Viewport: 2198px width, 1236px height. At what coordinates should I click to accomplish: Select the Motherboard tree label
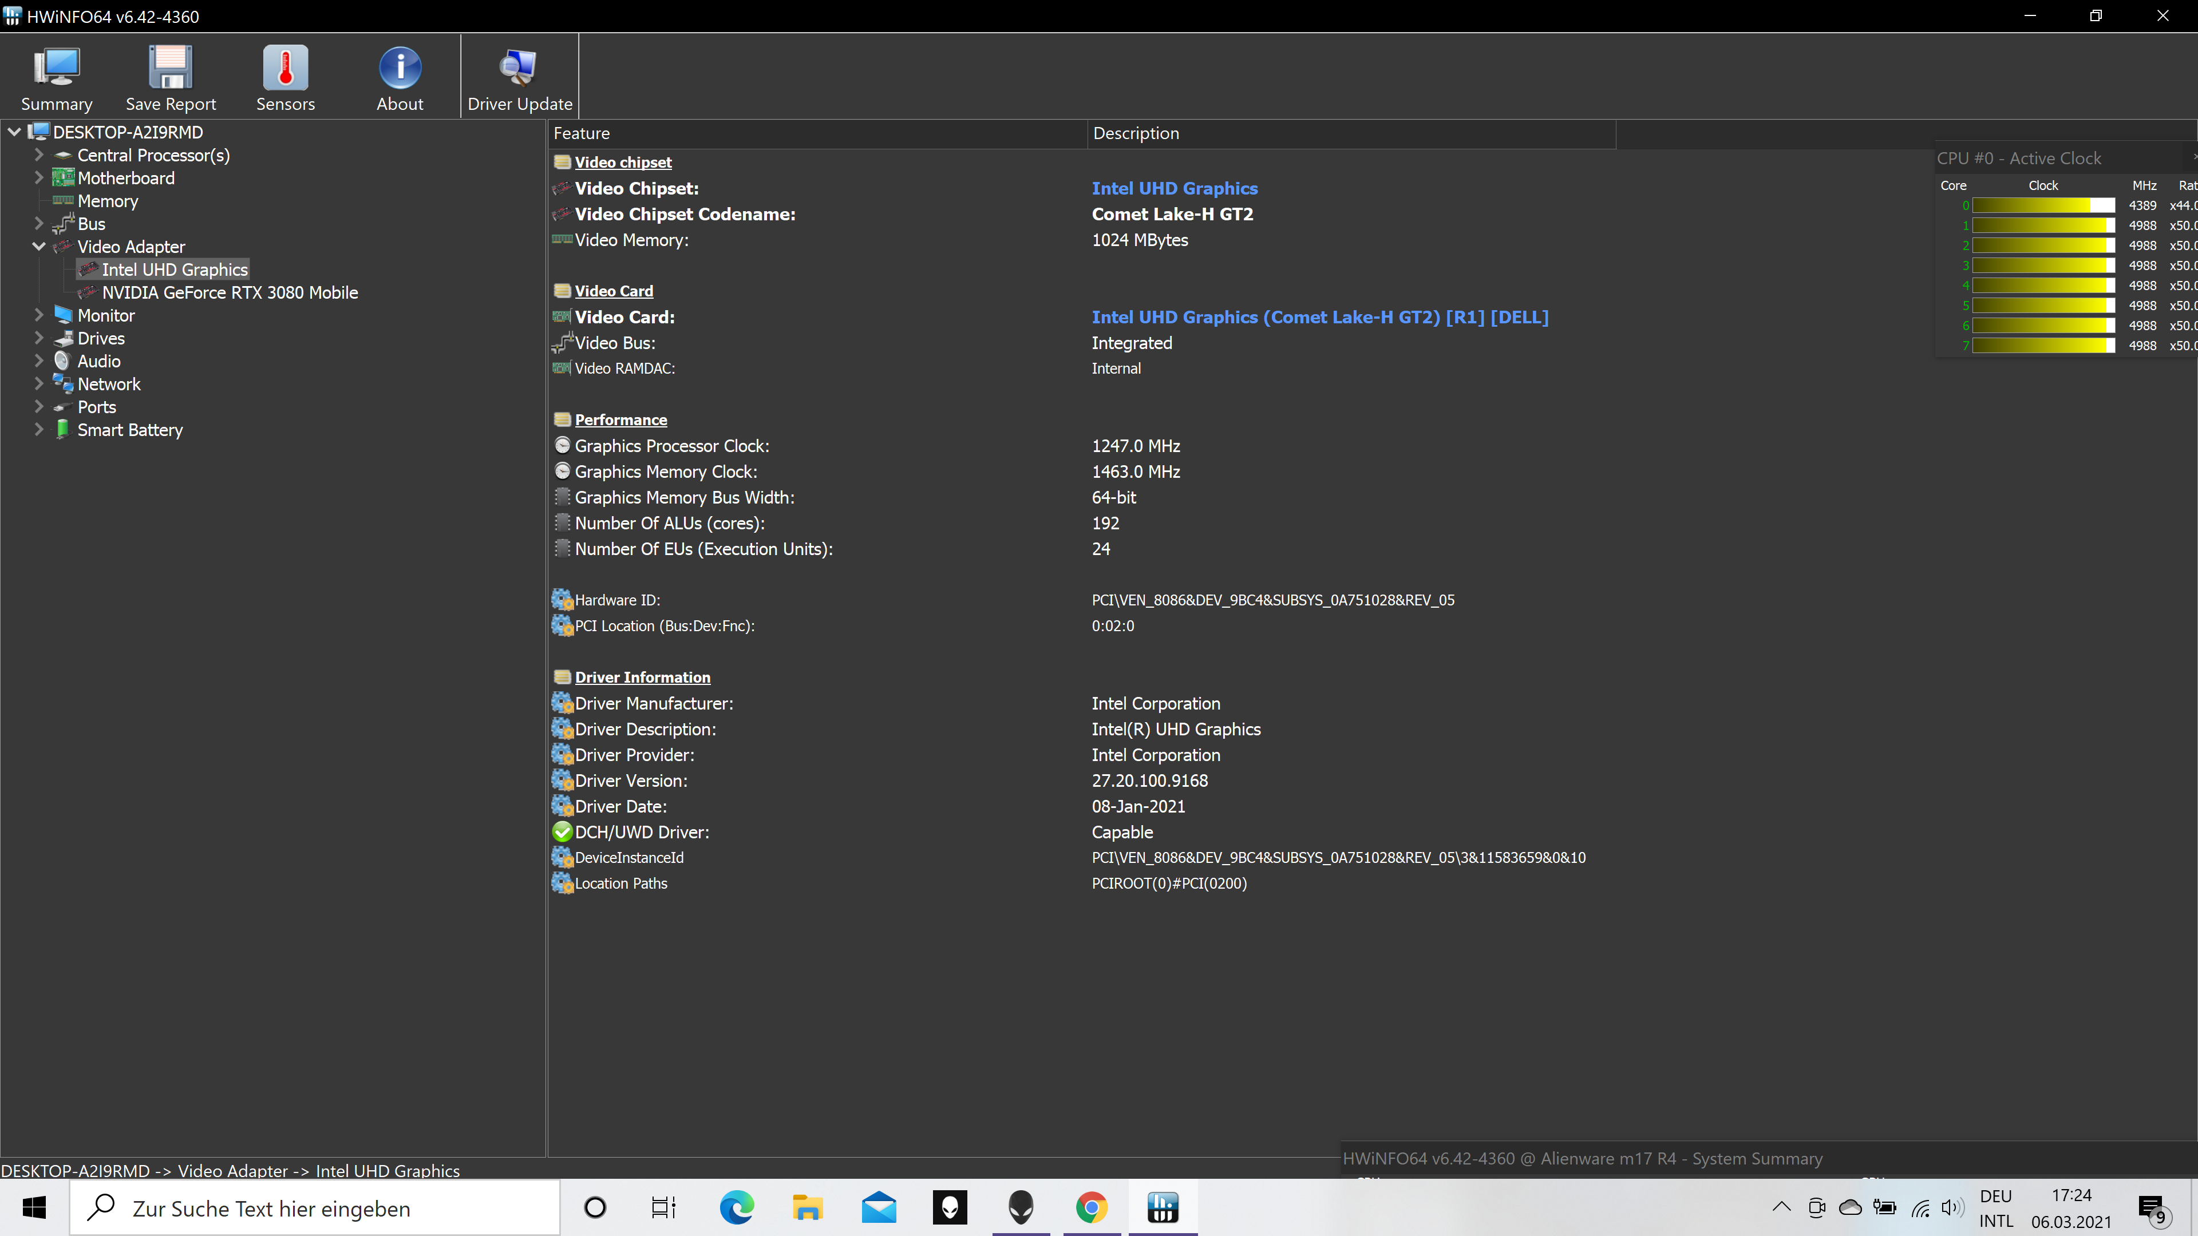pos(125,179)
